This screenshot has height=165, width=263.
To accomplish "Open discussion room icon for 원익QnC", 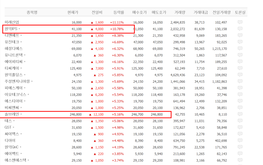I will point(240,147).
